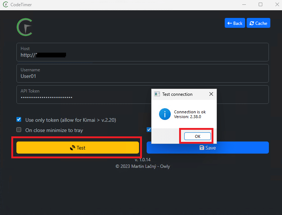This screenshot has height=215, width=282.
Task: Disable the Use only token checkbox
Action: pyautogui.click(x=19, y=120)
